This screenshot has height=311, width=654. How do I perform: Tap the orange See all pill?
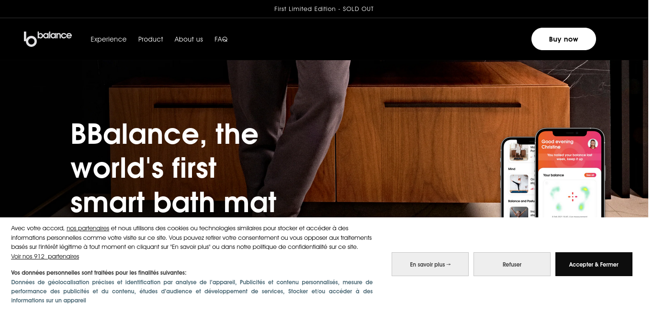click(590, 175)
